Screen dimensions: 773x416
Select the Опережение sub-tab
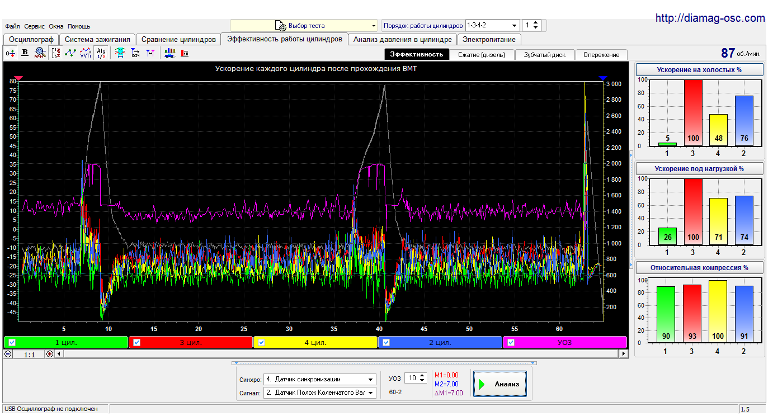[601, 55]
